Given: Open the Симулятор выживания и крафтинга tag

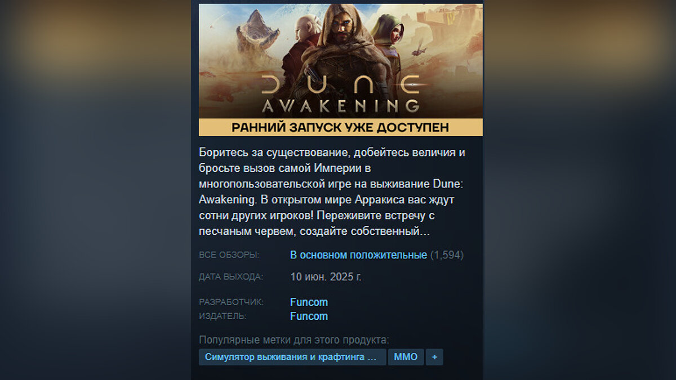Looking at the screenshot, I should (292, 357).
